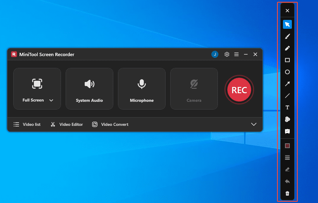The width and height of the screenshot is (318, 203).
Task: Select the straight line tool
Action: tap(287, 96)
